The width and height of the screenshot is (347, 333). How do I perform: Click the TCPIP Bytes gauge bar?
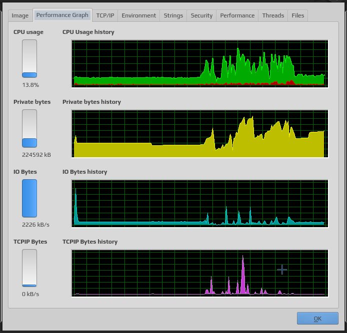pyautogui.click(x=29, y=268)
